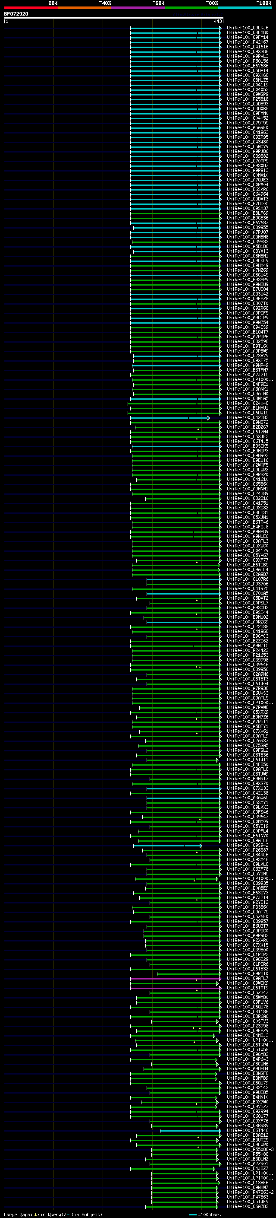
Task: Select UniRef100_B9N872 label
Action: tap(248, 422)
